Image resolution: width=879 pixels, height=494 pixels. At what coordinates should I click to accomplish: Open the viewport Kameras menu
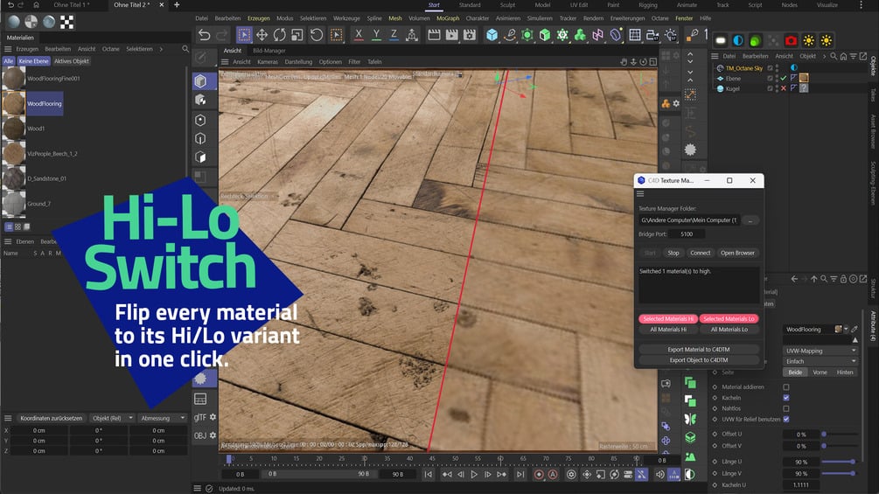(268, 62)
